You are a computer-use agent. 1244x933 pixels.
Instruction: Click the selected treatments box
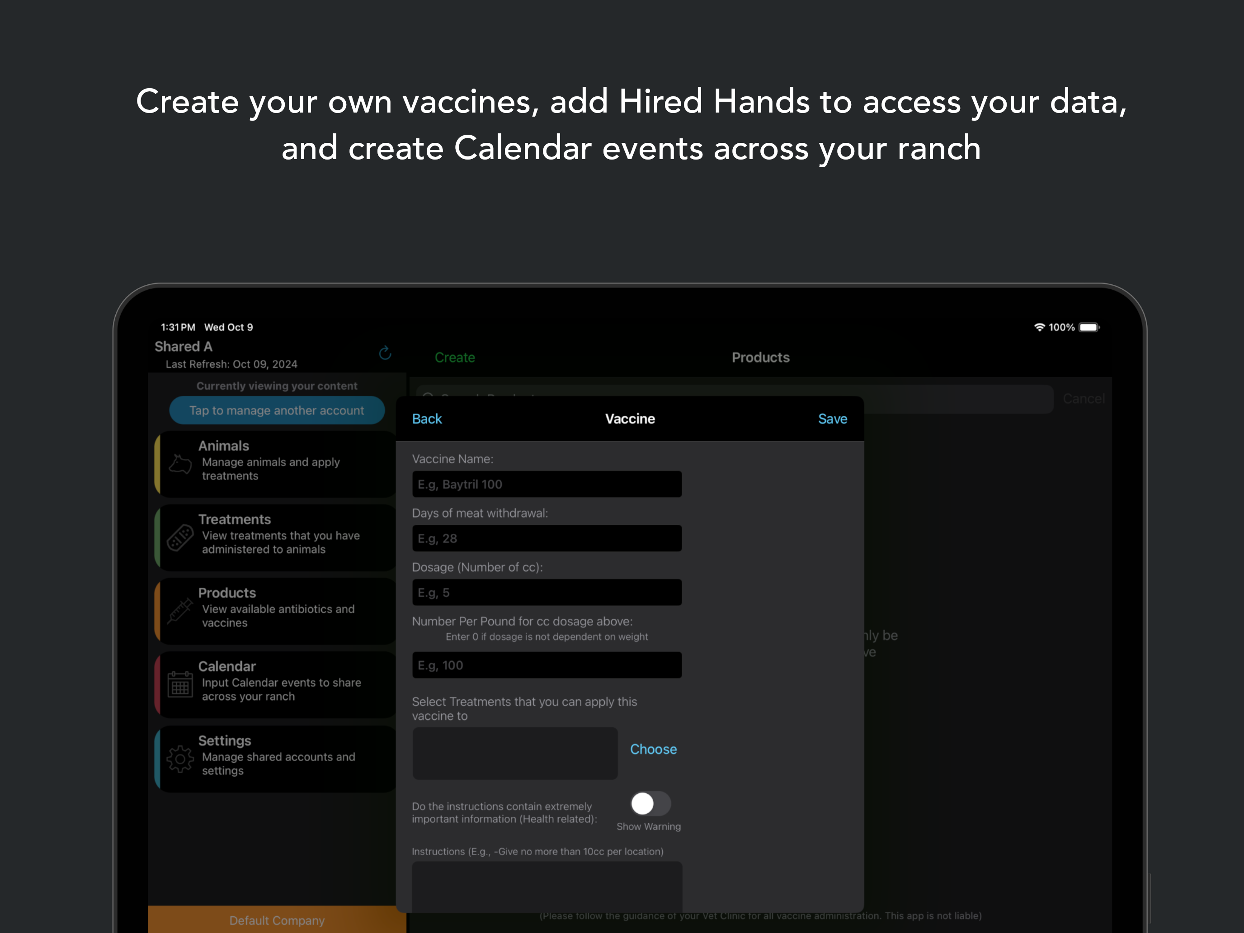515,754
